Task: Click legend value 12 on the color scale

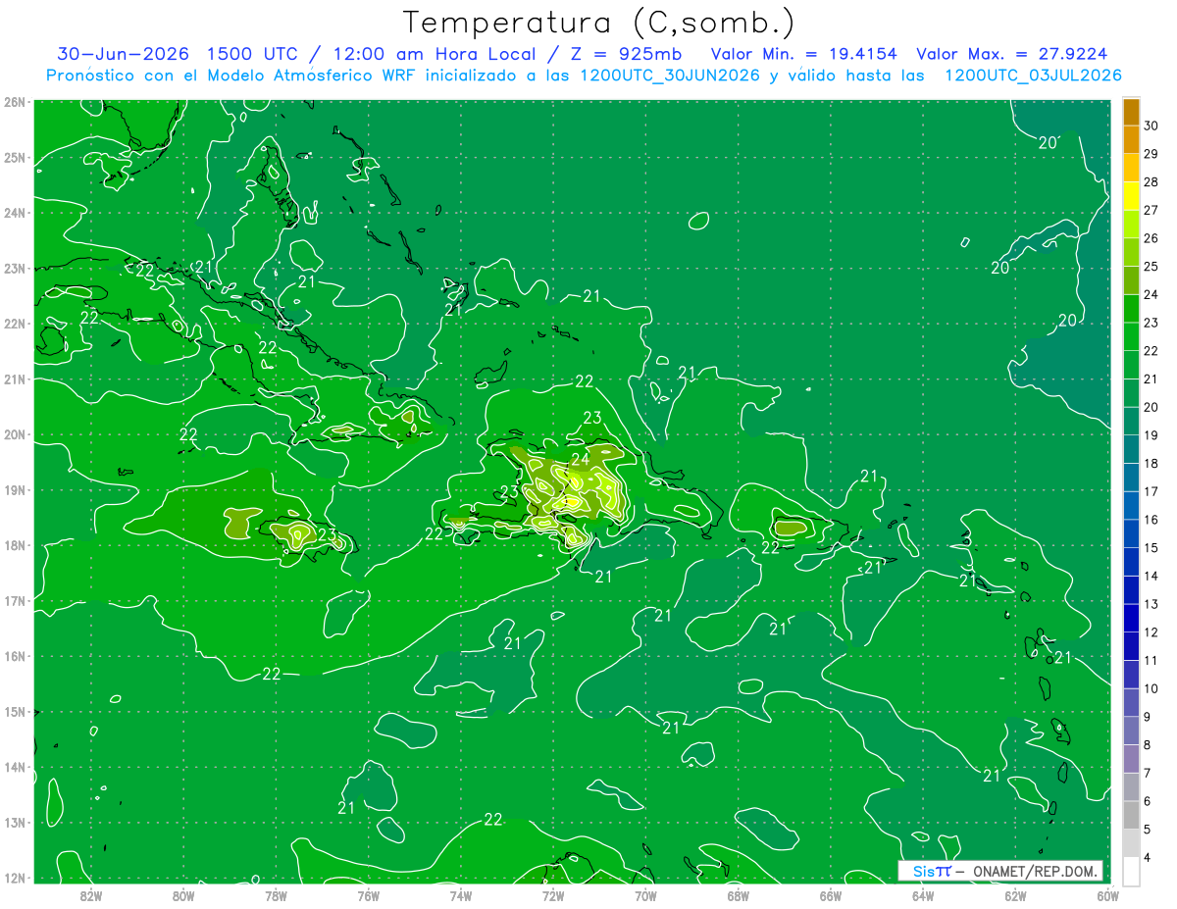Action: point(1151,632)
